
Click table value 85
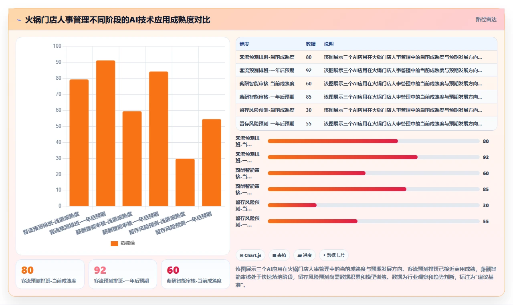pyautogui.click(x=309, y=97)
